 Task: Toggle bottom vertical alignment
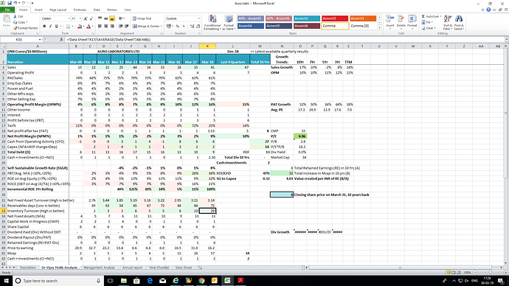pyautogui.click(x=112, y=19)
